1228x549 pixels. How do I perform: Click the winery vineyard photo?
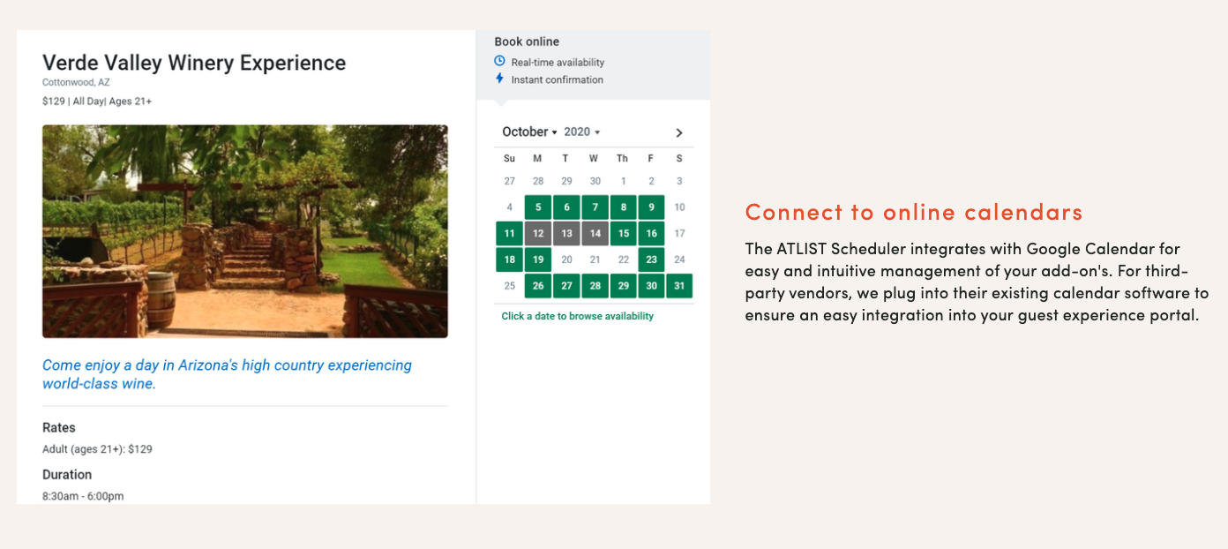pos(245,231)
